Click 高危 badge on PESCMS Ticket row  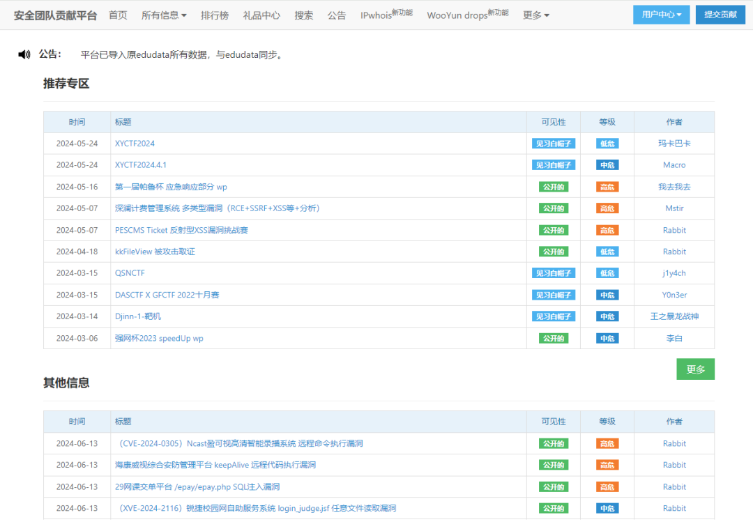click(607, 230)
